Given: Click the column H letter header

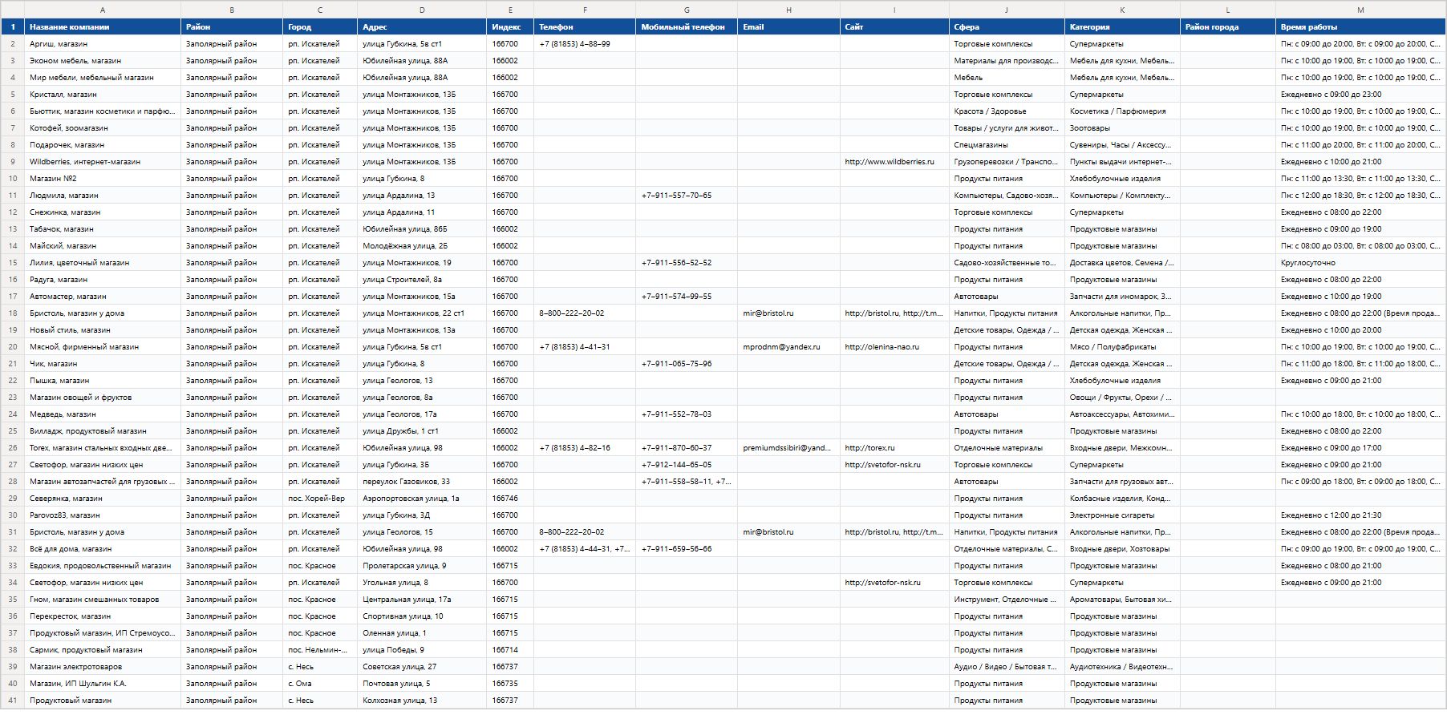Looking at the screenshot, I should (x=788, y=10).
